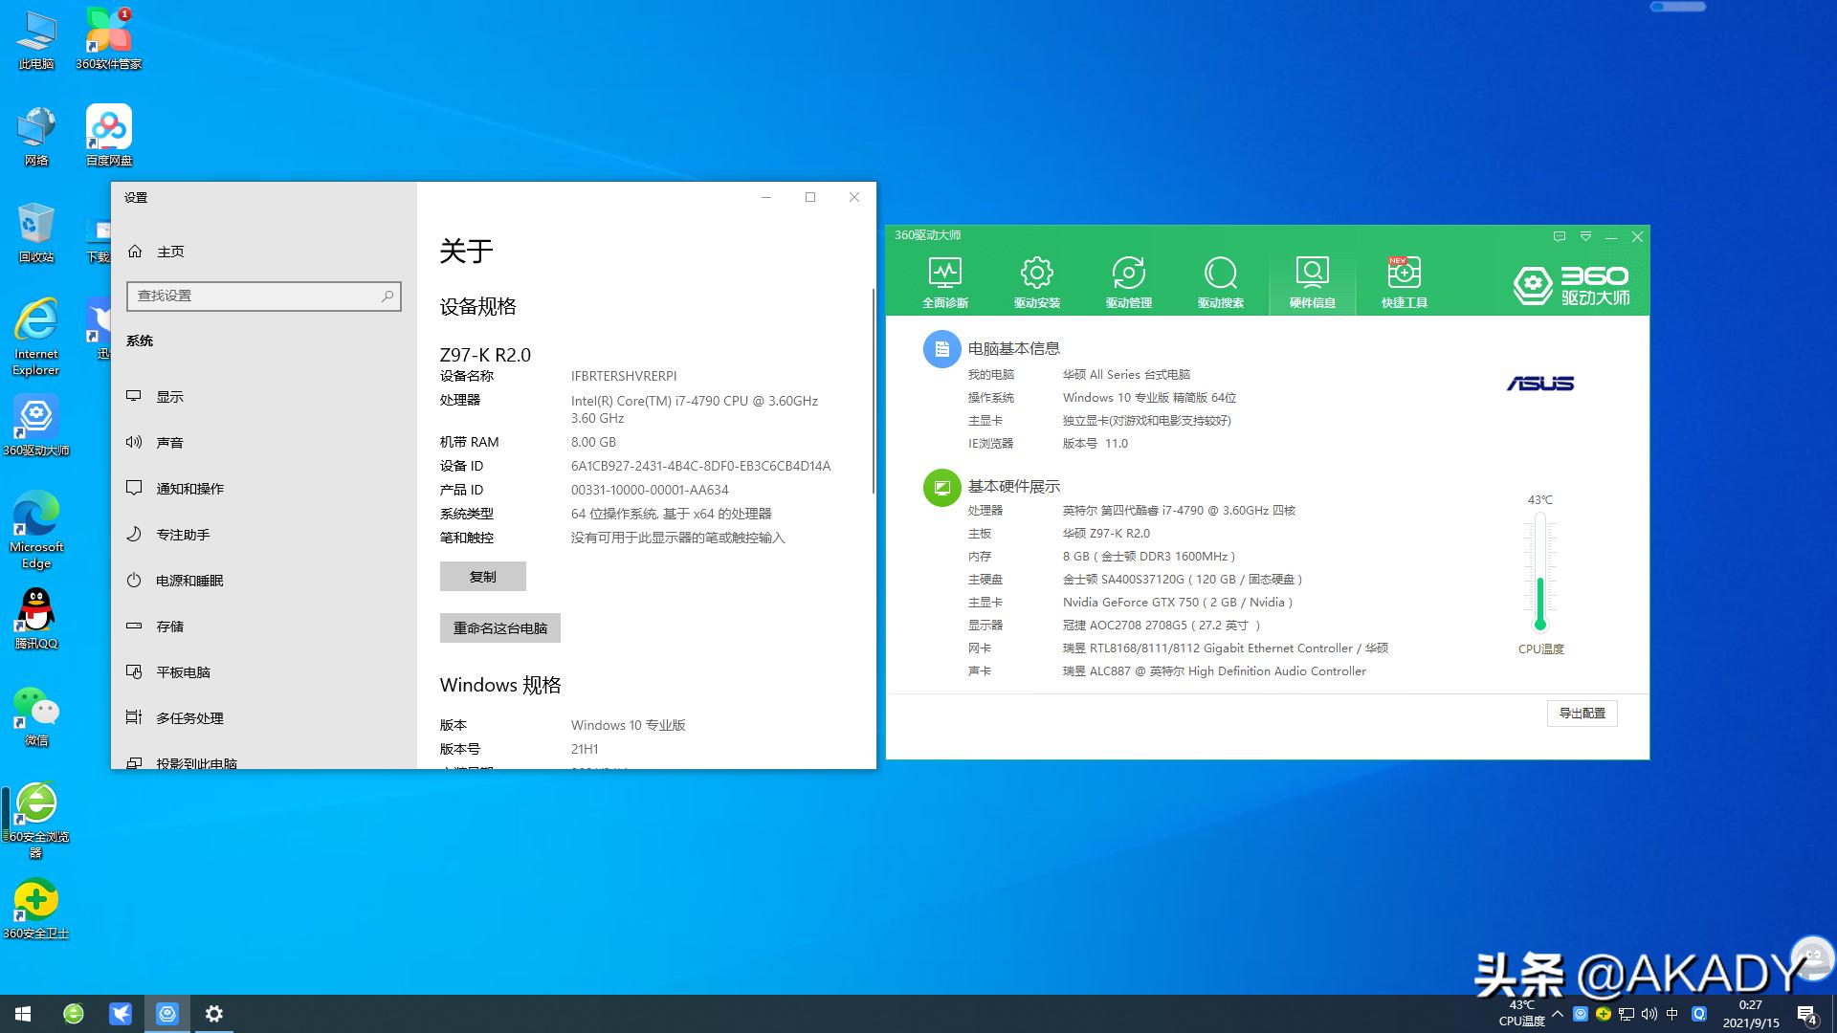Screen dimensions: 1837x1033
Task: Click the 查找设置 search field
Action: pos(264,297)
